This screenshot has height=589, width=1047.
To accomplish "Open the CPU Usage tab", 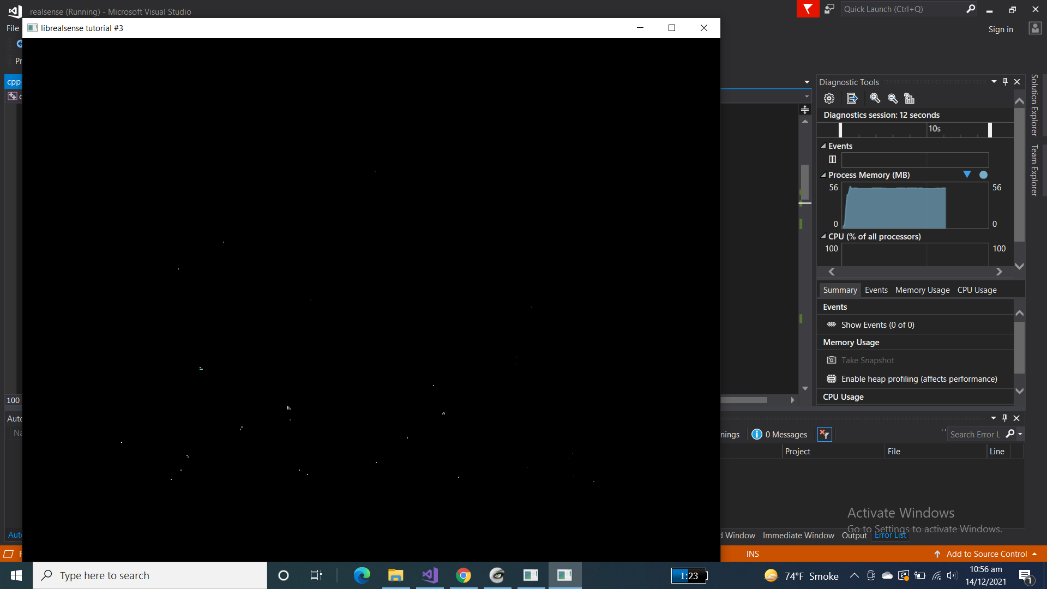I will (977, 290).
